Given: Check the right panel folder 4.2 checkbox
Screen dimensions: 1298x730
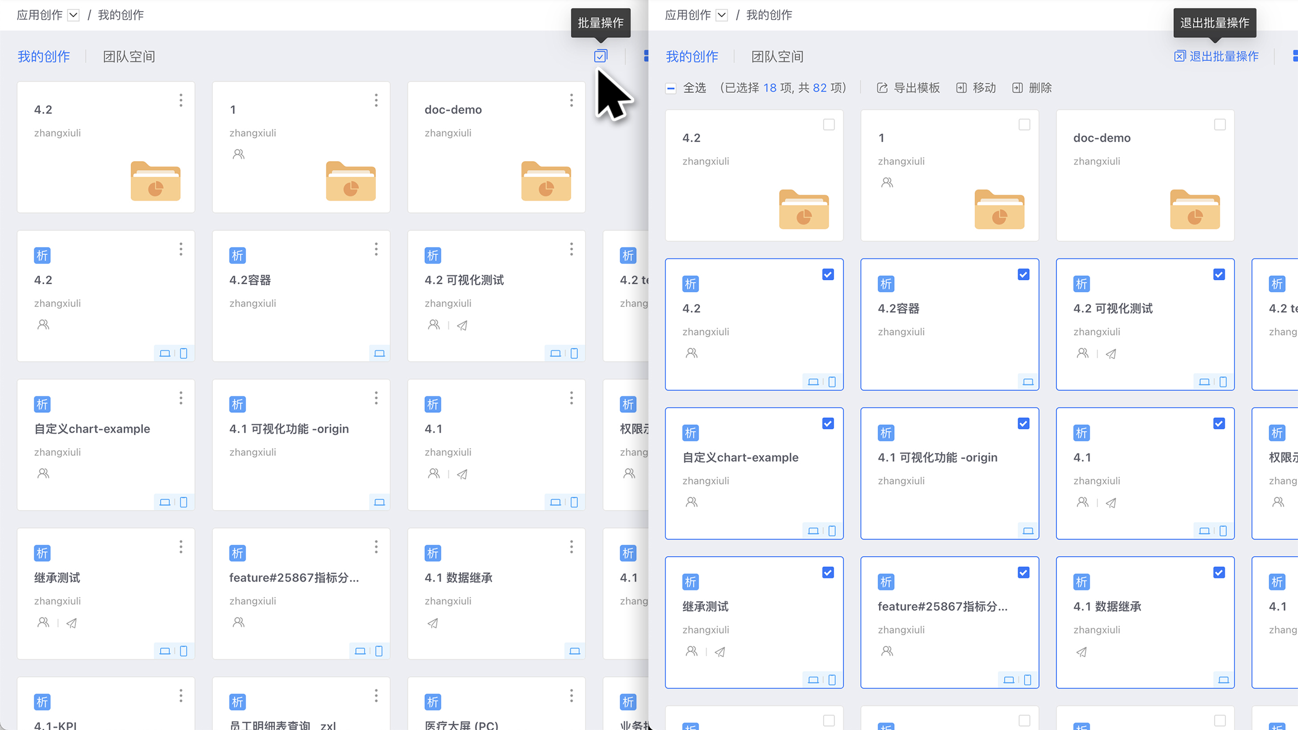Looking at the screenshot, I should 829,125.
